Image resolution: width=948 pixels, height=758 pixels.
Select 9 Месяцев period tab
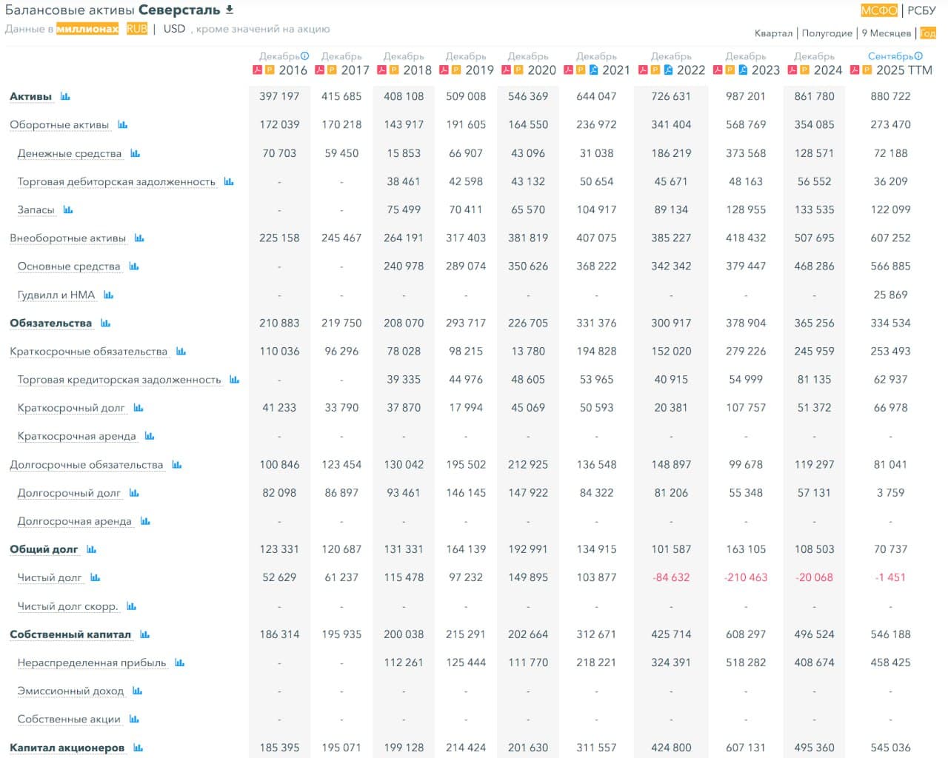point(886,33)
